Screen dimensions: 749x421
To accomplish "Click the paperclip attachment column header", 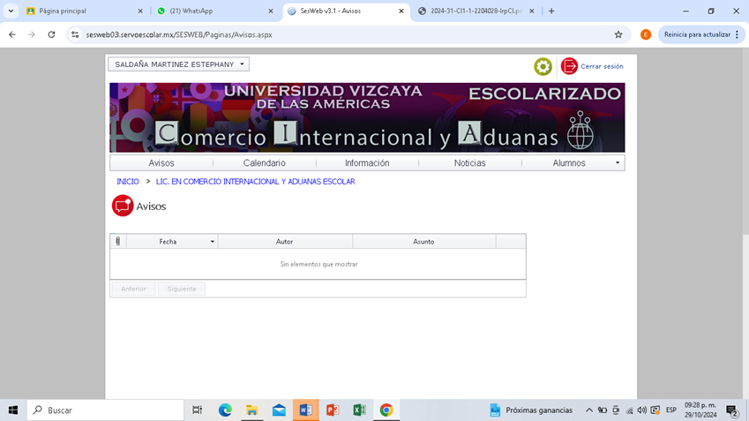I will click(118, 241).
